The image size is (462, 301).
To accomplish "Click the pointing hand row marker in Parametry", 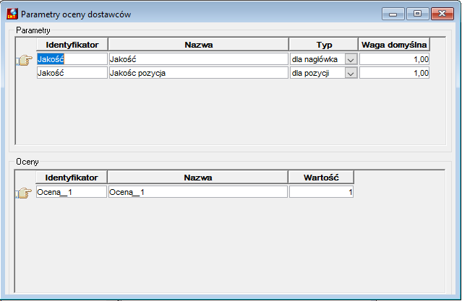I will (24, 60).
